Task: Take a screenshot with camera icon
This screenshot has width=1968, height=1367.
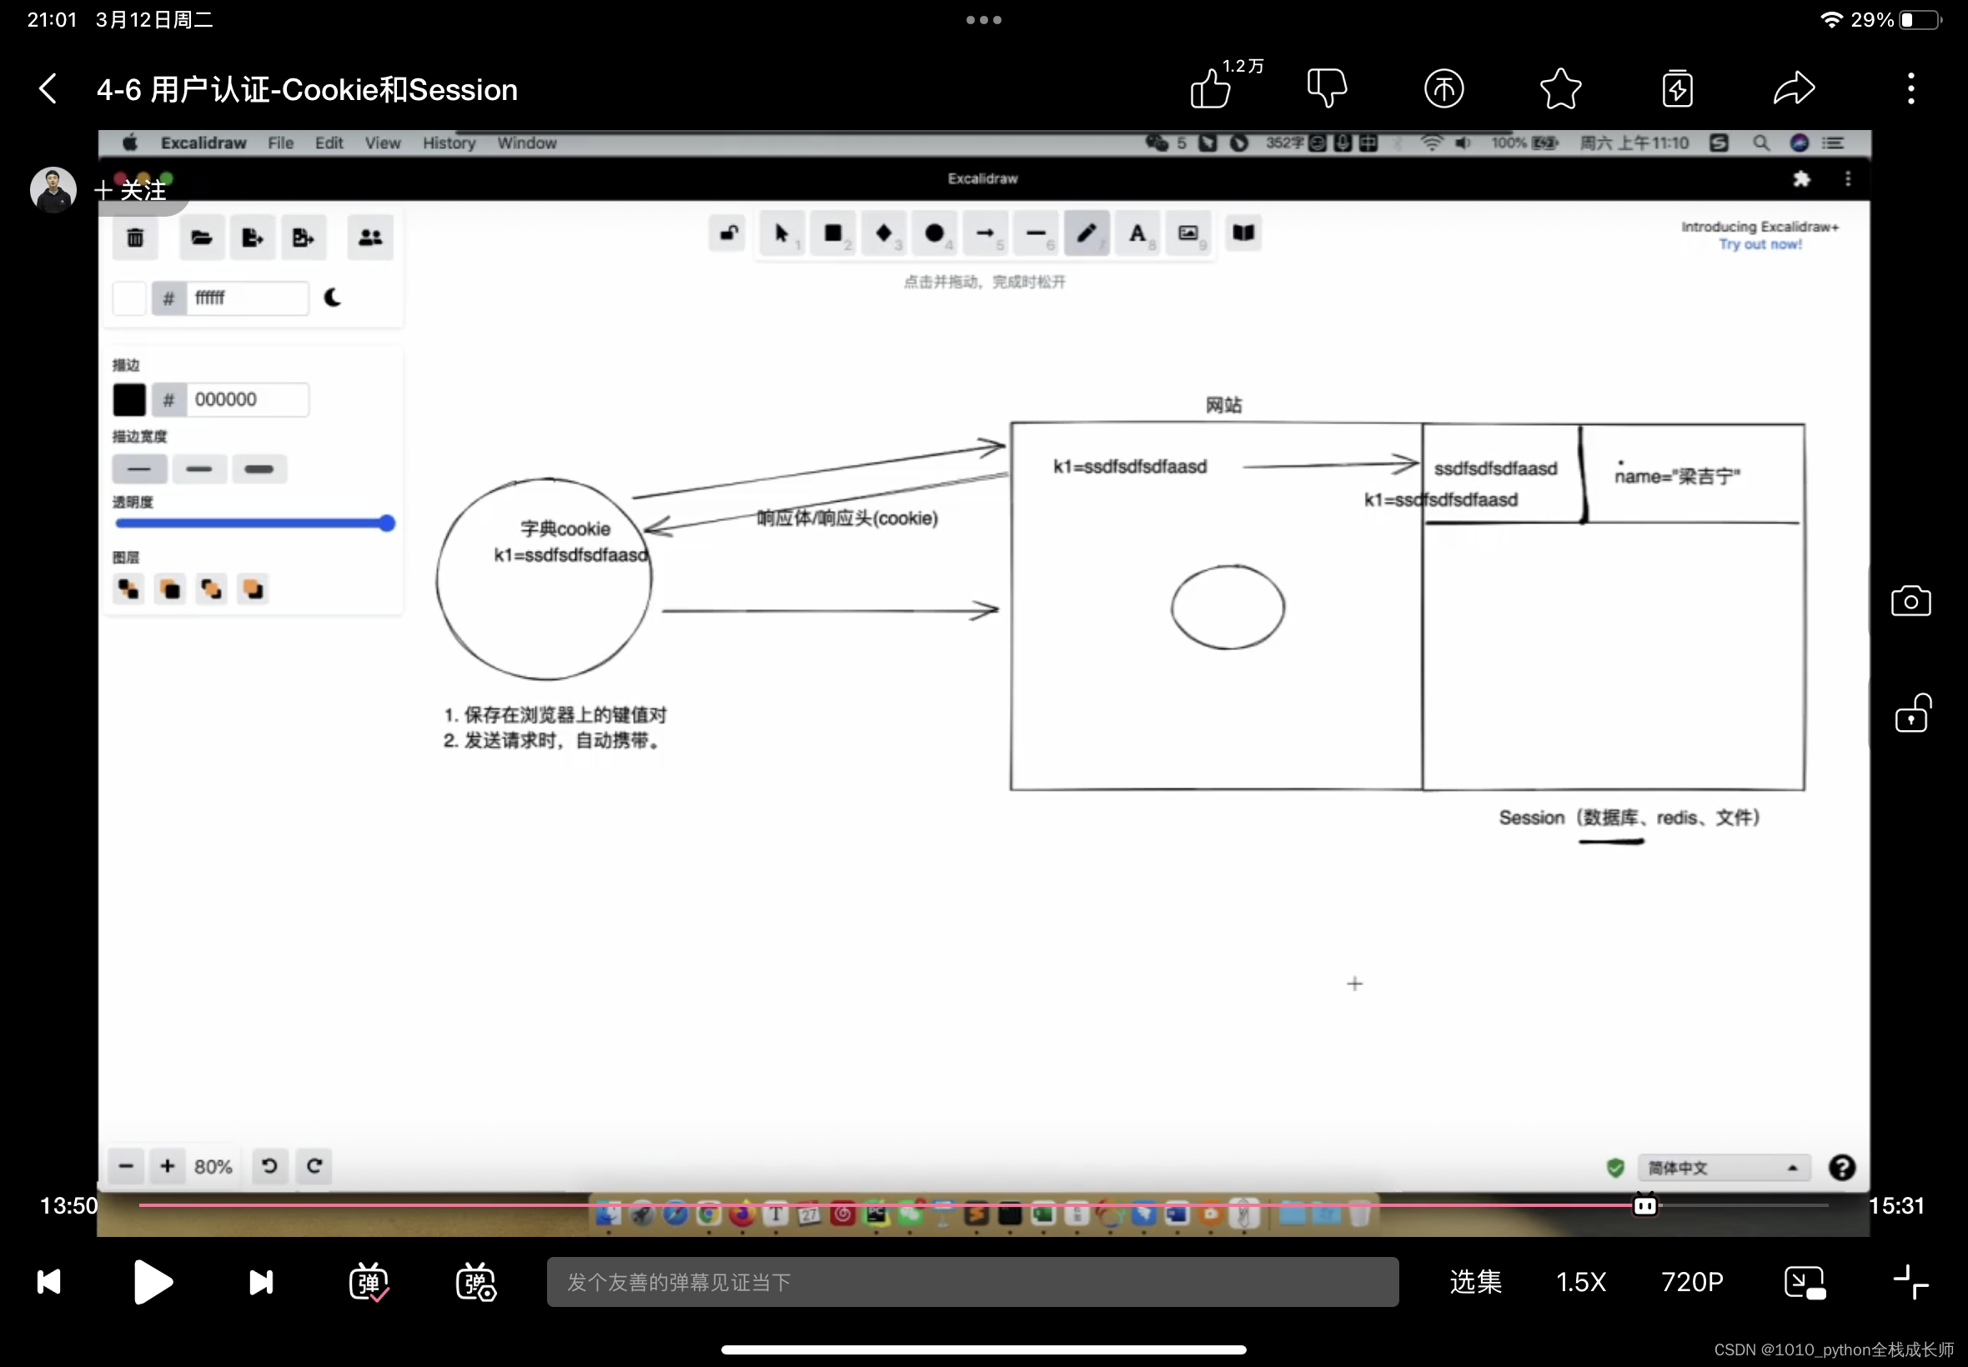Action: click(x=1910, y=601)
